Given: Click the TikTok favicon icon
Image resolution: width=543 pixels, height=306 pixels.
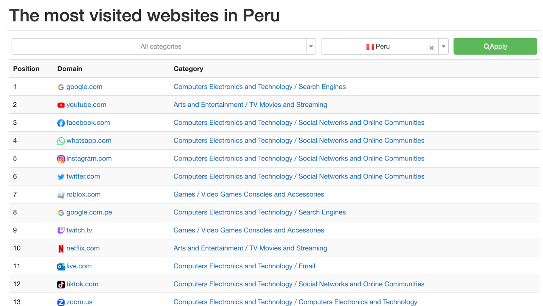Looking at the screenshot, I should (61, 285).
